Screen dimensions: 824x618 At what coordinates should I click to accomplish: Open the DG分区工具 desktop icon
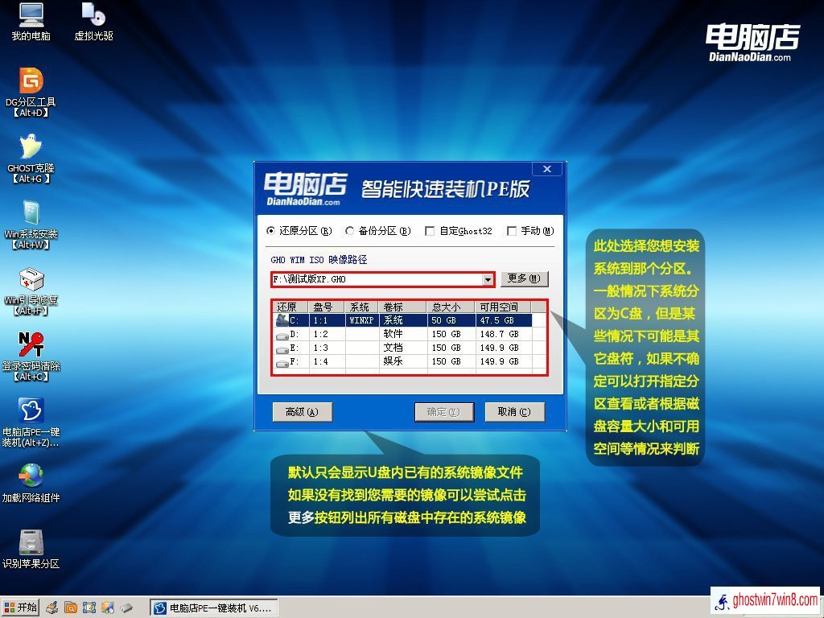[x=31, y=81]
